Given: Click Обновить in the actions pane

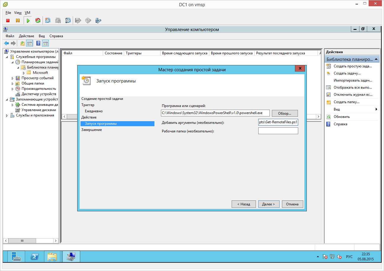Looking at the screenshot, I should tap(341, 117).
